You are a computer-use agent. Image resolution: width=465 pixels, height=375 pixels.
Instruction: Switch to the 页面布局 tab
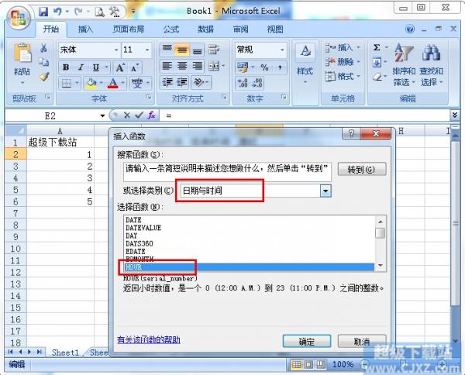point(128,29)
